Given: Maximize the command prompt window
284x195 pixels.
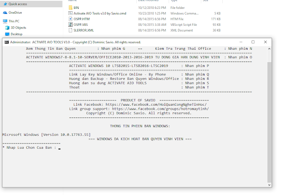Looking at the screenshot, I should [253, 42].
